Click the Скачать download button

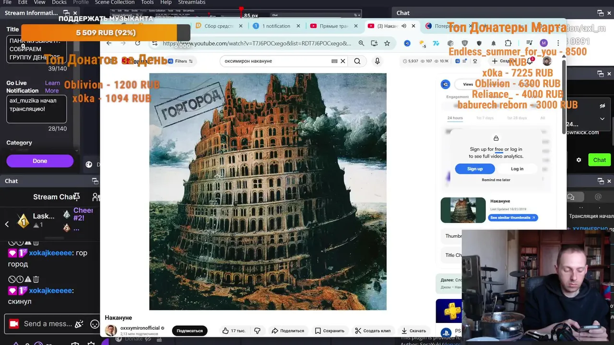[x=413, y=331]
